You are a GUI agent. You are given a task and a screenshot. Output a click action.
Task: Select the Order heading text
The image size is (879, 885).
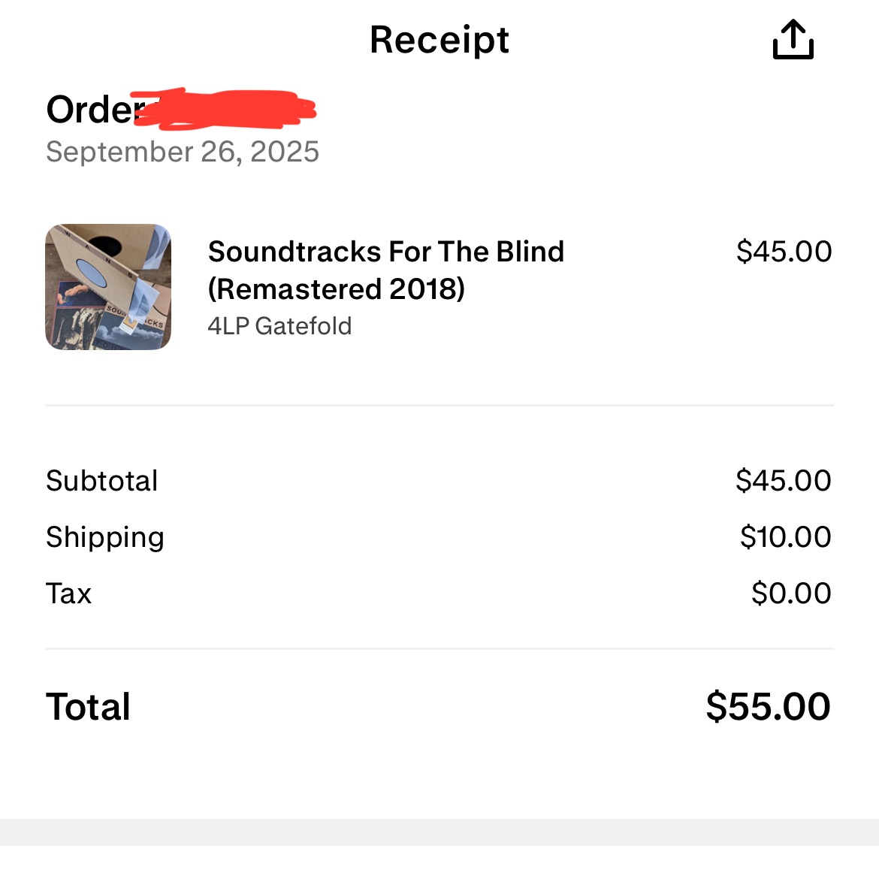coord(90,110)
